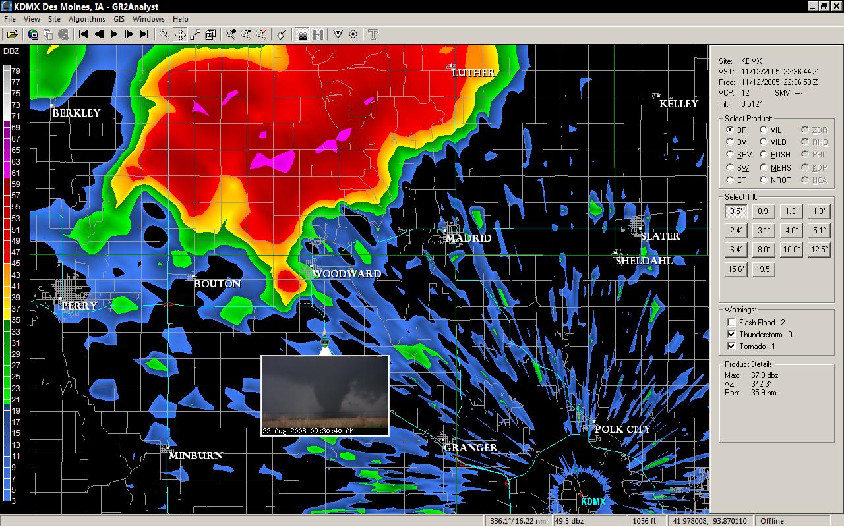Click the downward triangle marker icon

(x=338, y=34)
